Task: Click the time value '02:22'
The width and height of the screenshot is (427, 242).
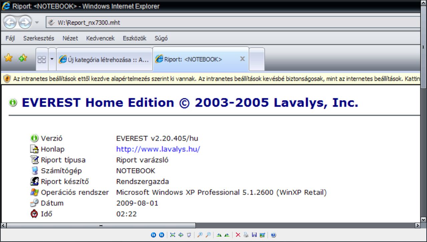Action: [126, 214]
